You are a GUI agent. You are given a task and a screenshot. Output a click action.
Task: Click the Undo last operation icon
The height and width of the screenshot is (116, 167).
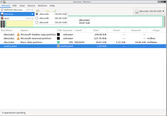tap(47, 11)
